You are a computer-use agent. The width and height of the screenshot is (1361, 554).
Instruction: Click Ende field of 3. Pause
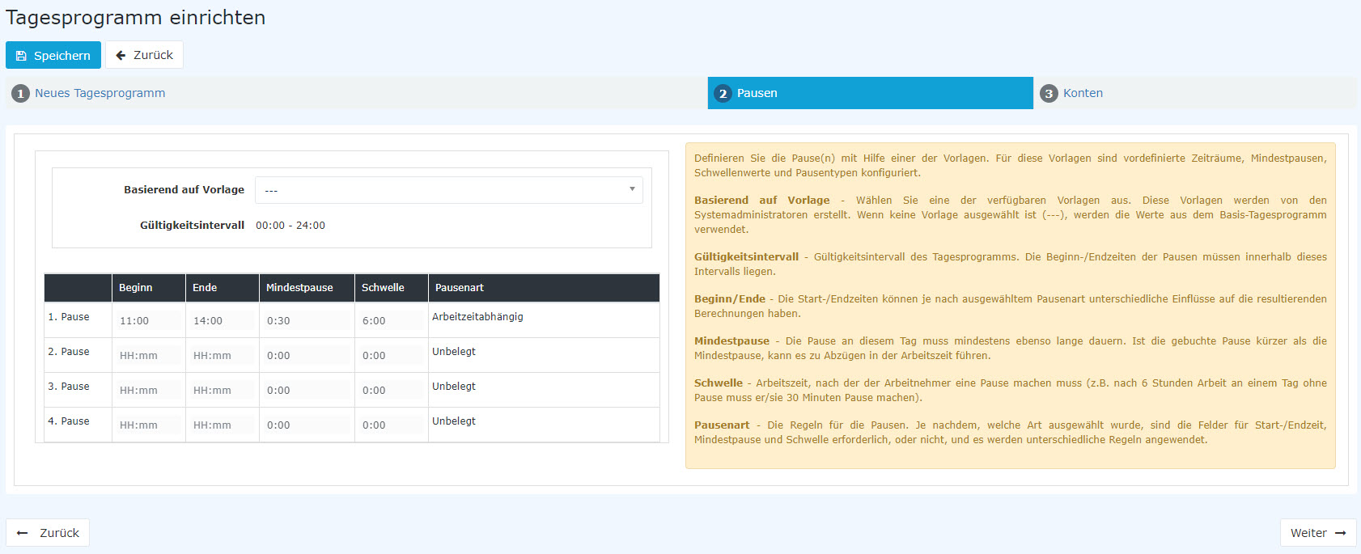tap(222, 391)
